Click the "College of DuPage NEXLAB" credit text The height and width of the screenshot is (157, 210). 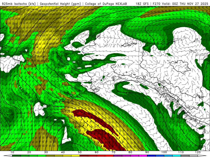[x=106, y=4]
